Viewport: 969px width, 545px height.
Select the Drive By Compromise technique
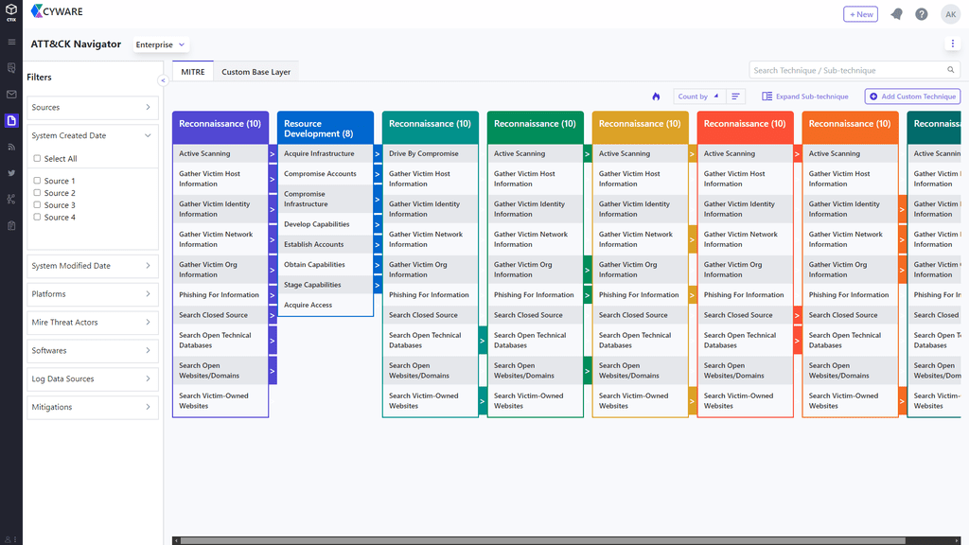pos(431,154)
